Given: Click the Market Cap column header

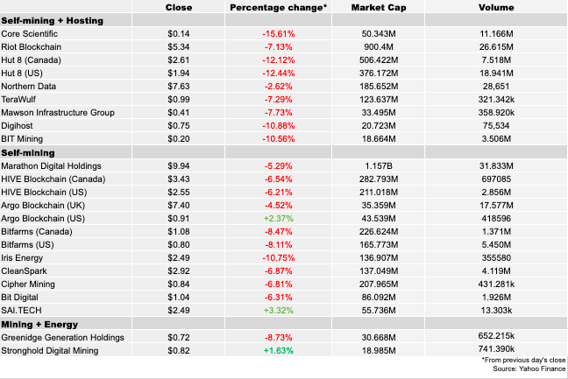Looking at the screenshot, I should pos(378,7).
